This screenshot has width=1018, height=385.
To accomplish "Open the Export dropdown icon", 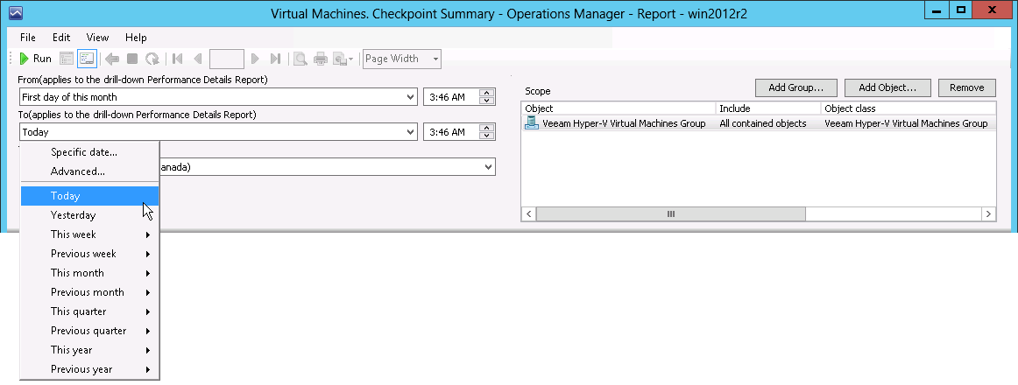I will tap(343, 59).
